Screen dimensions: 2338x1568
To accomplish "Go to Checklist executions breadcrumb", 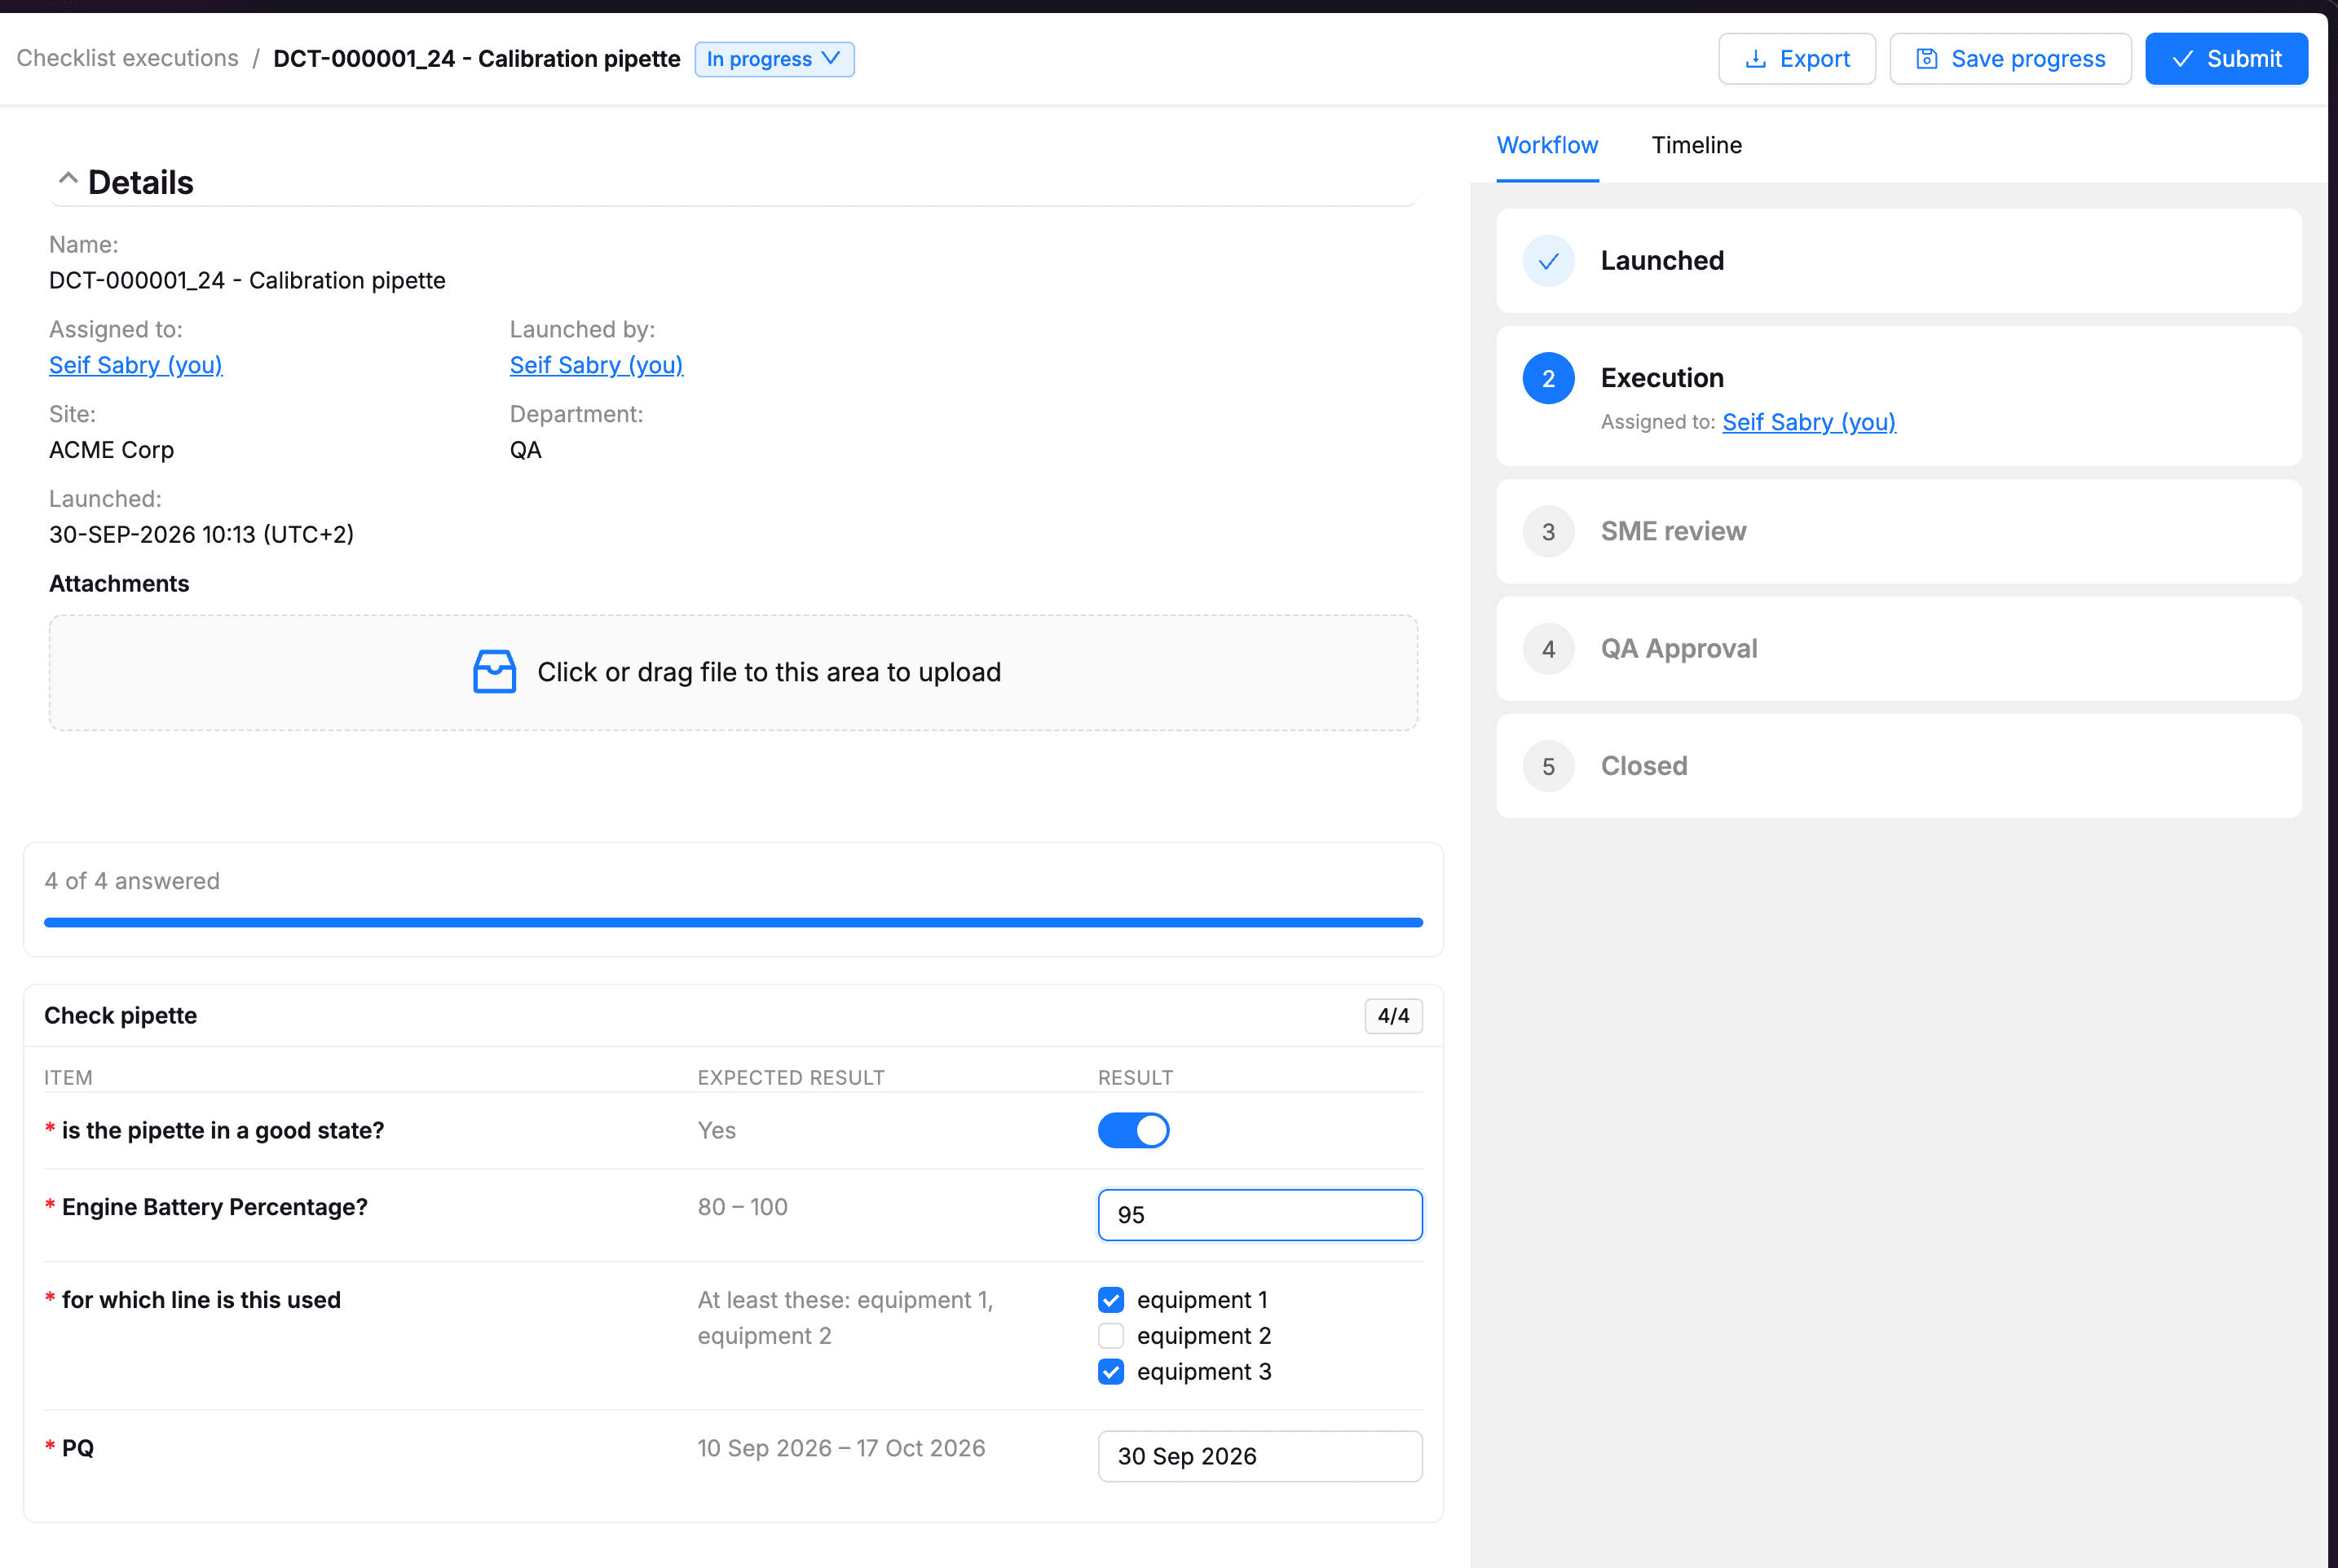I will (128, 58).
